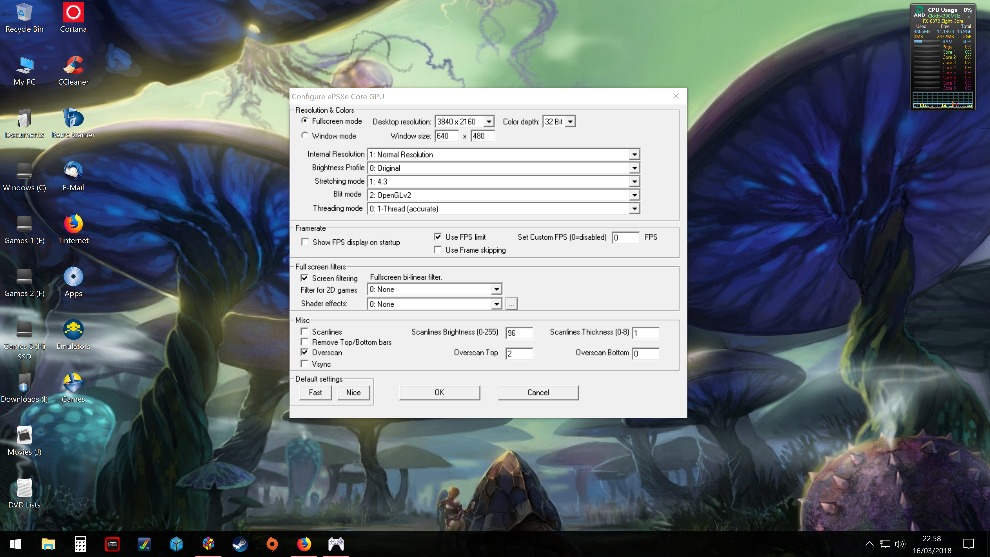Select the Windows (C) drive icon
The image size is (990, 557).
pos(24,176)
